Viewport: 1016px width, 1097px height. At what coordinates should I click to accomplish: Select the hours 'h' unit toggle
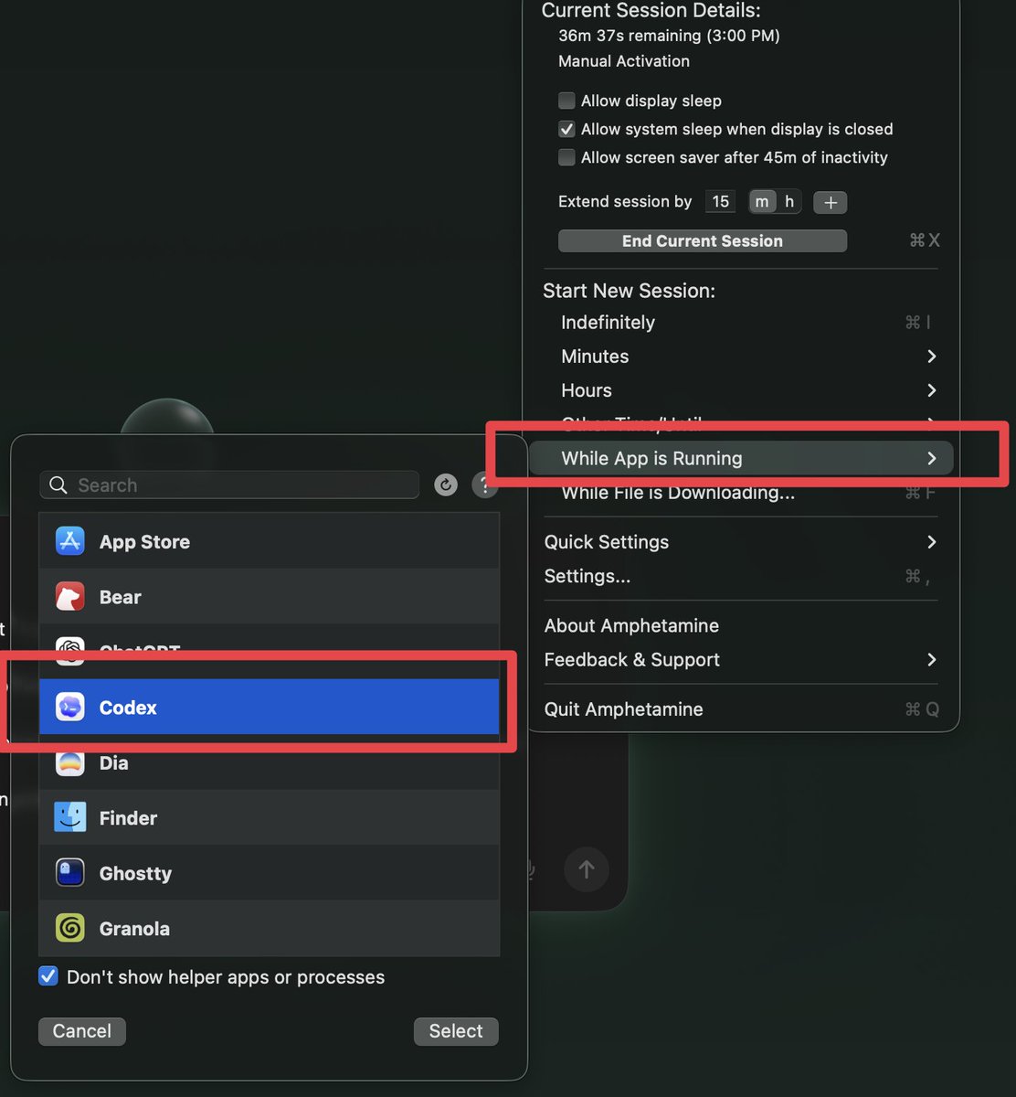click(789, 201)
